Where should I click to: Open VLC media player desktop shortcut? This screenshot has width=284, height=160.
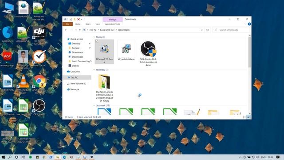23,84
